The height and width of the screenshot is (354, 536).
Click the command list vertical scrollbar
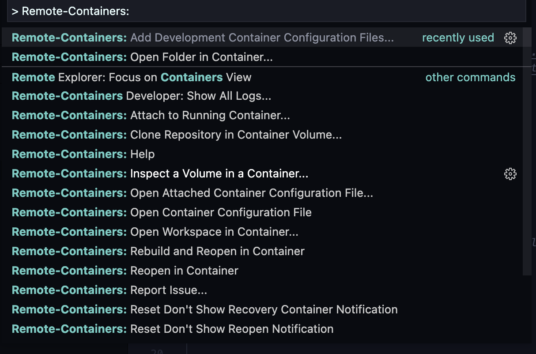click(x=527, y=154)
